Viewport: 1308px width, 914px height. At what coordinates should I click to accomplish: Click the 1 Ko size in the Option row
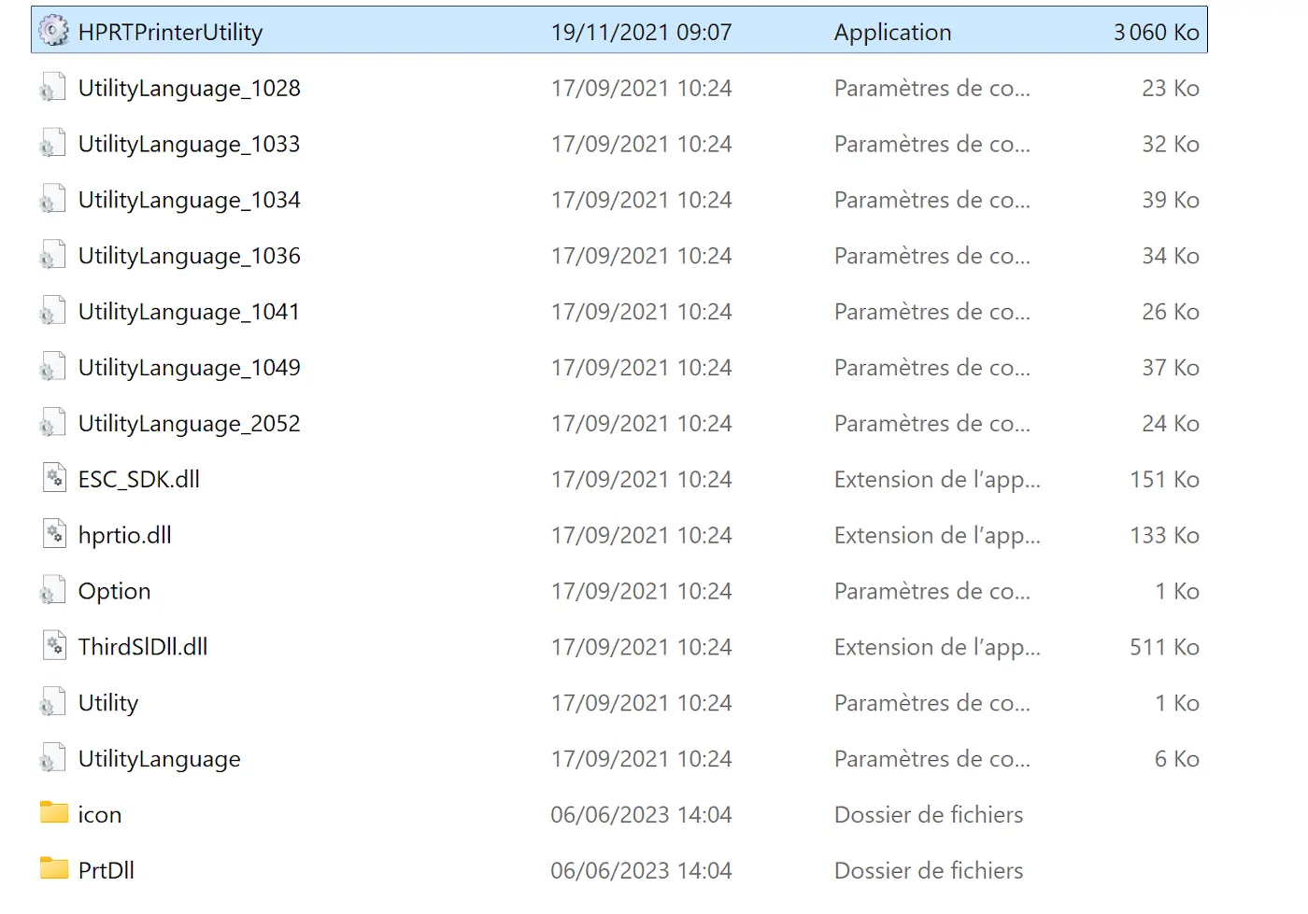[1176, 592]
